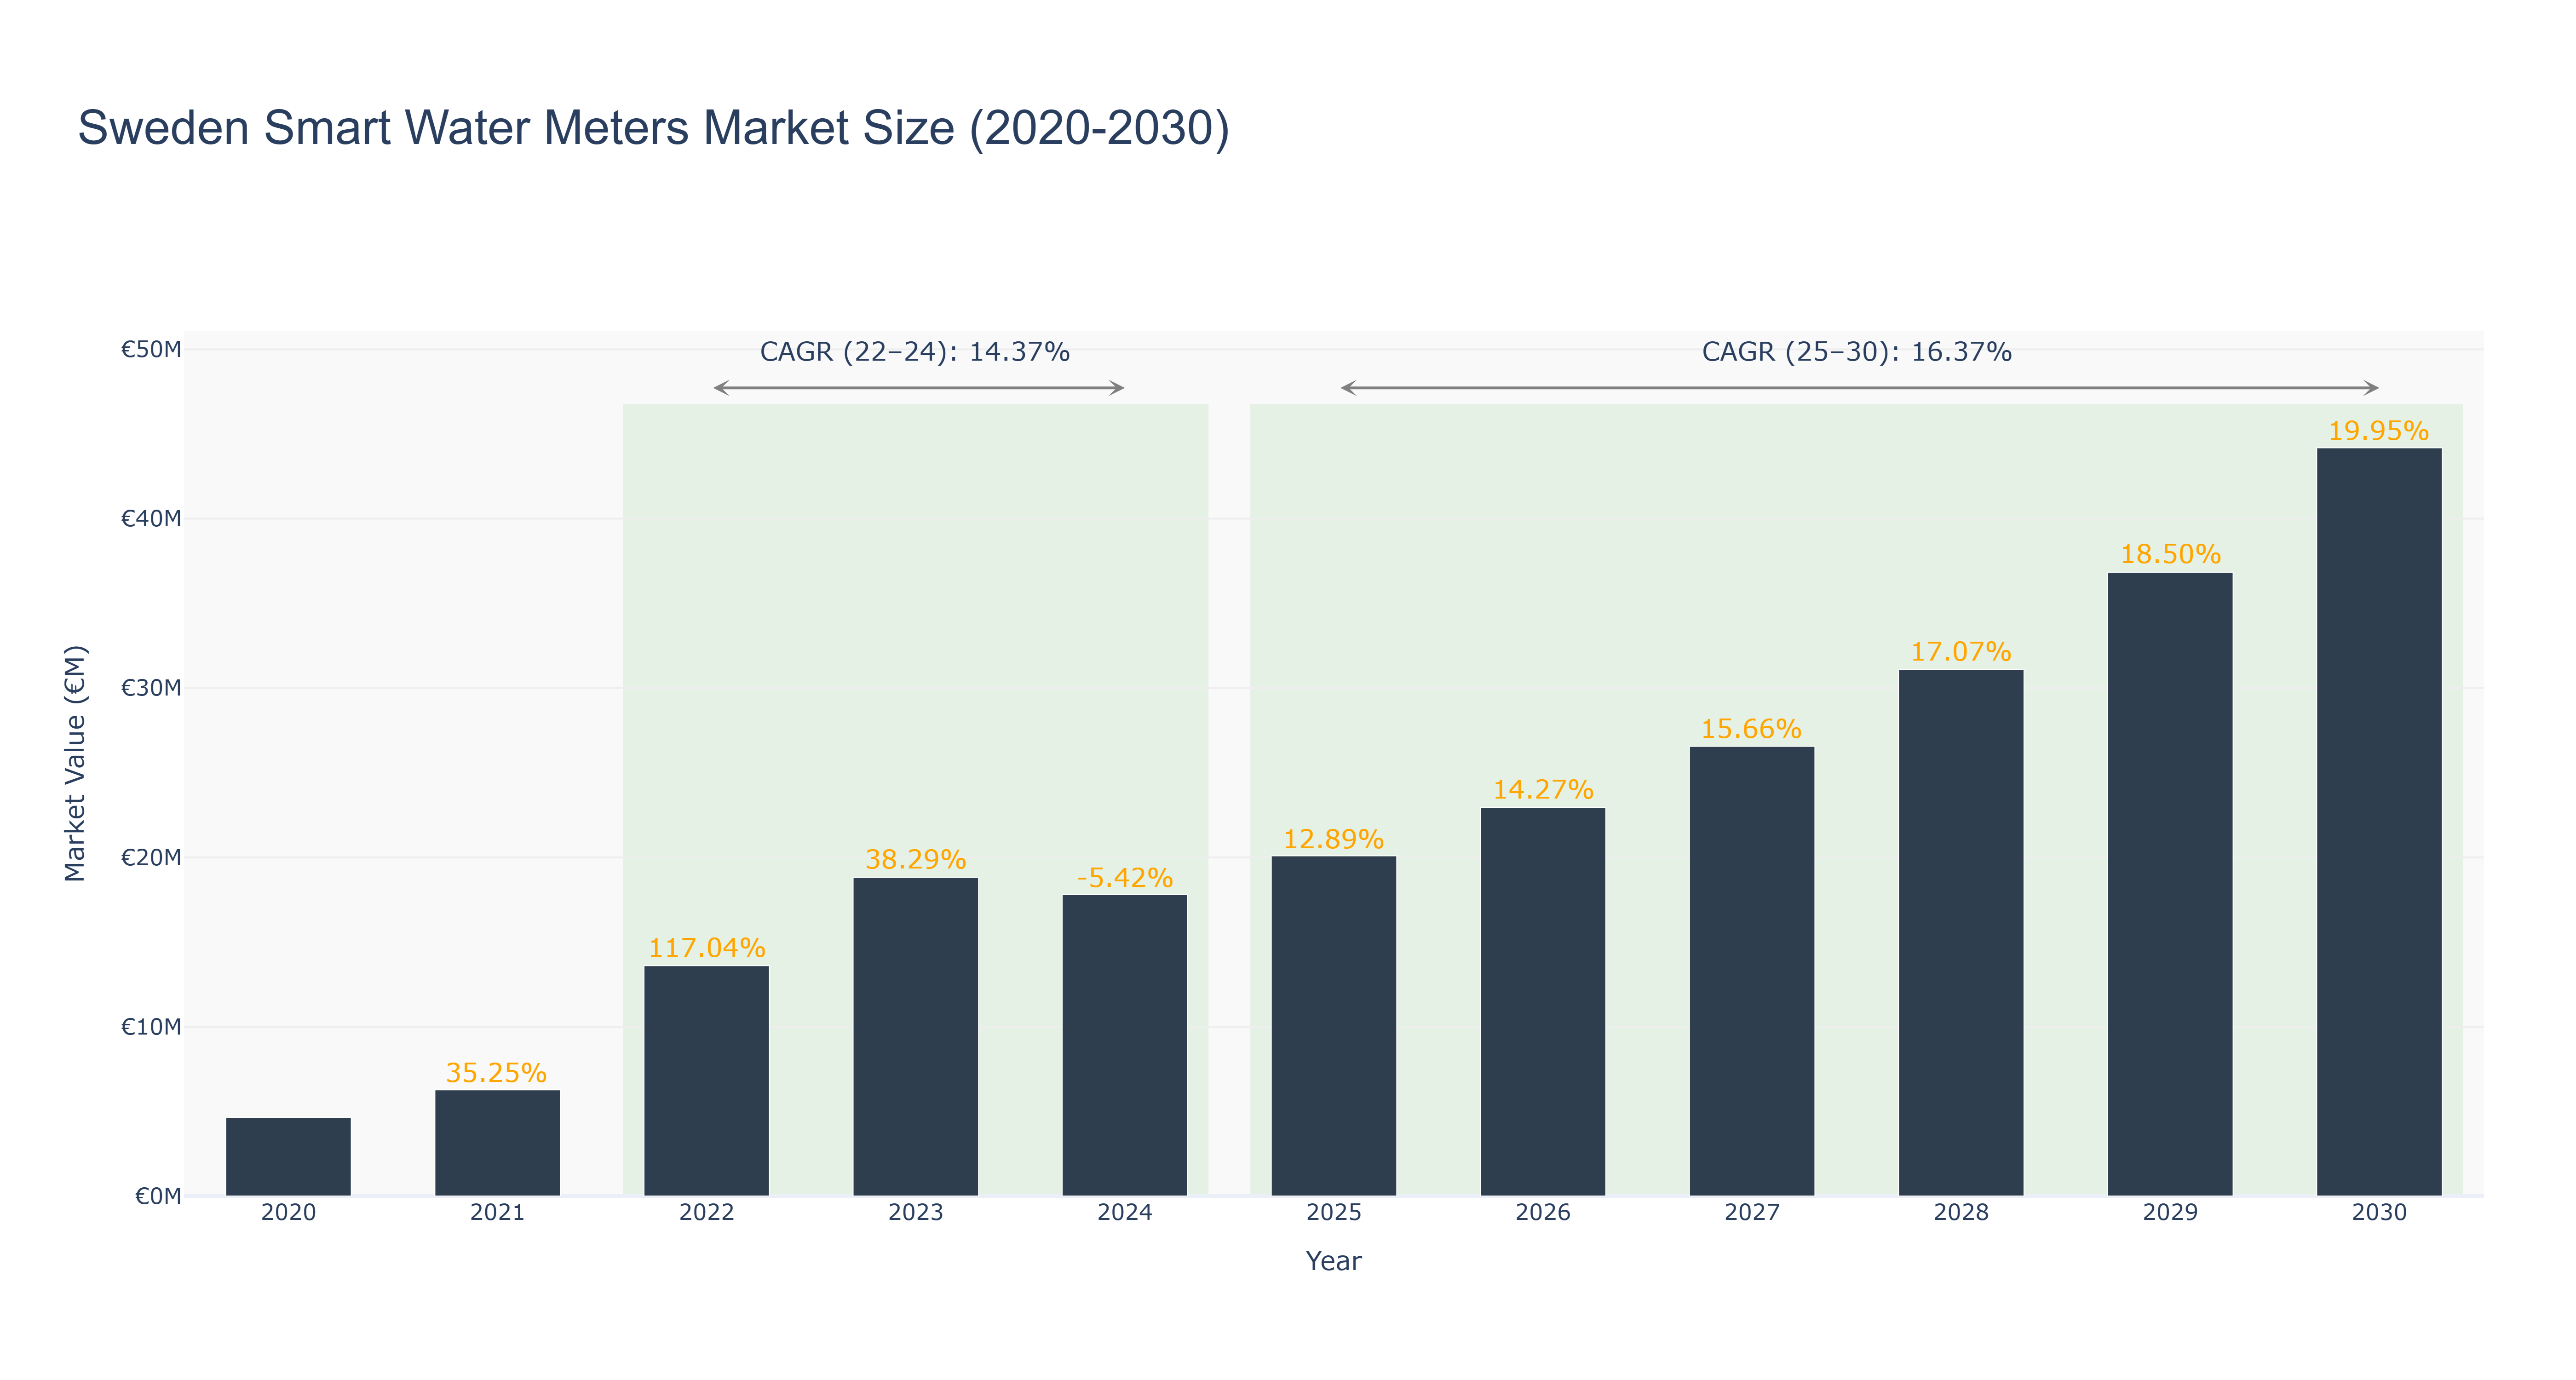
Task: Click the '2023' x-axis tick label
Action: point(915,1213)
